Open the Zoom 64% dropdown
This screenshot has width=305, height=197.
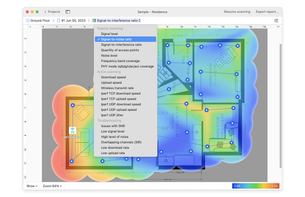tap(52, 186)
